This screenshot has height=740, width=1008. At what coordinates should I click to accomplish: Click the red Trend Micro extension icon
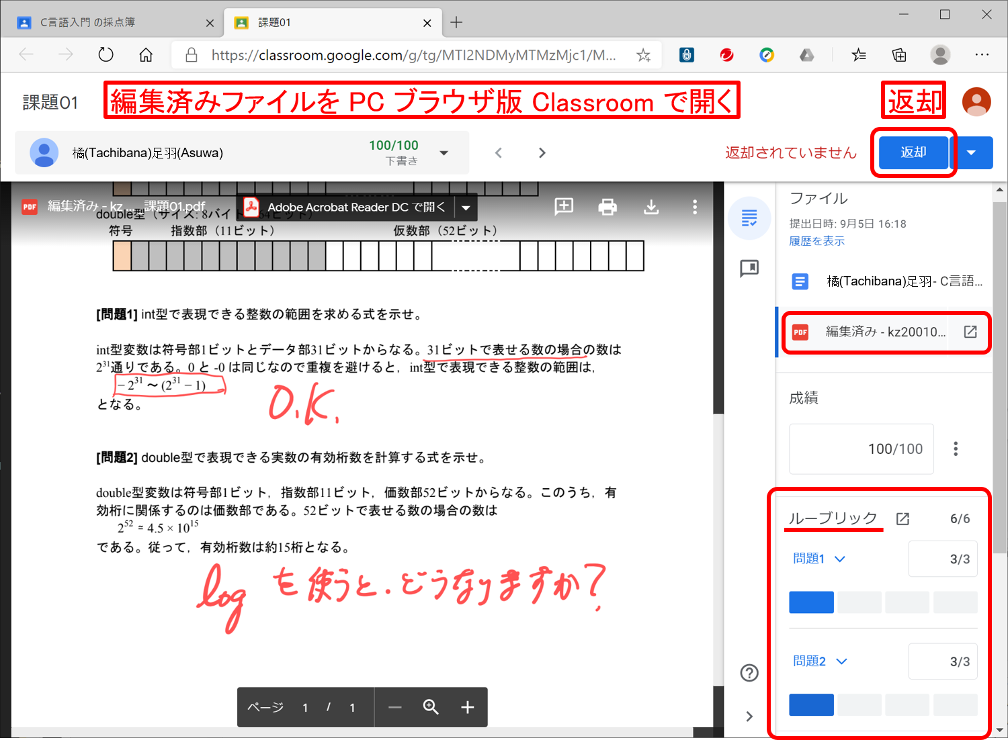coord(726,55)
